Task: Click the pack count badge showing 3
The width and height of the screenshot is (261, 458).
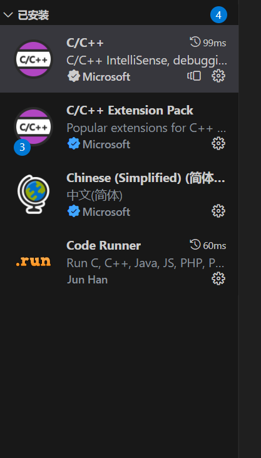Action: tap(22, 148)
